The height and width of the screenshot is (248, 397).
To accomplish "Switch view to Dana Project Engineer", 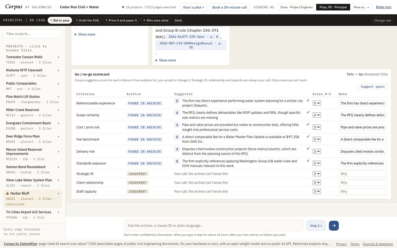I will (x=297, y=7).
